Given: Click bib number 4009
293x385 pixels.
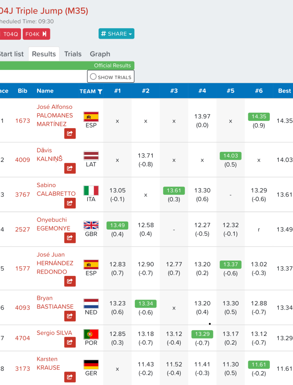Looking at the screenshot, I should (22, 160).
